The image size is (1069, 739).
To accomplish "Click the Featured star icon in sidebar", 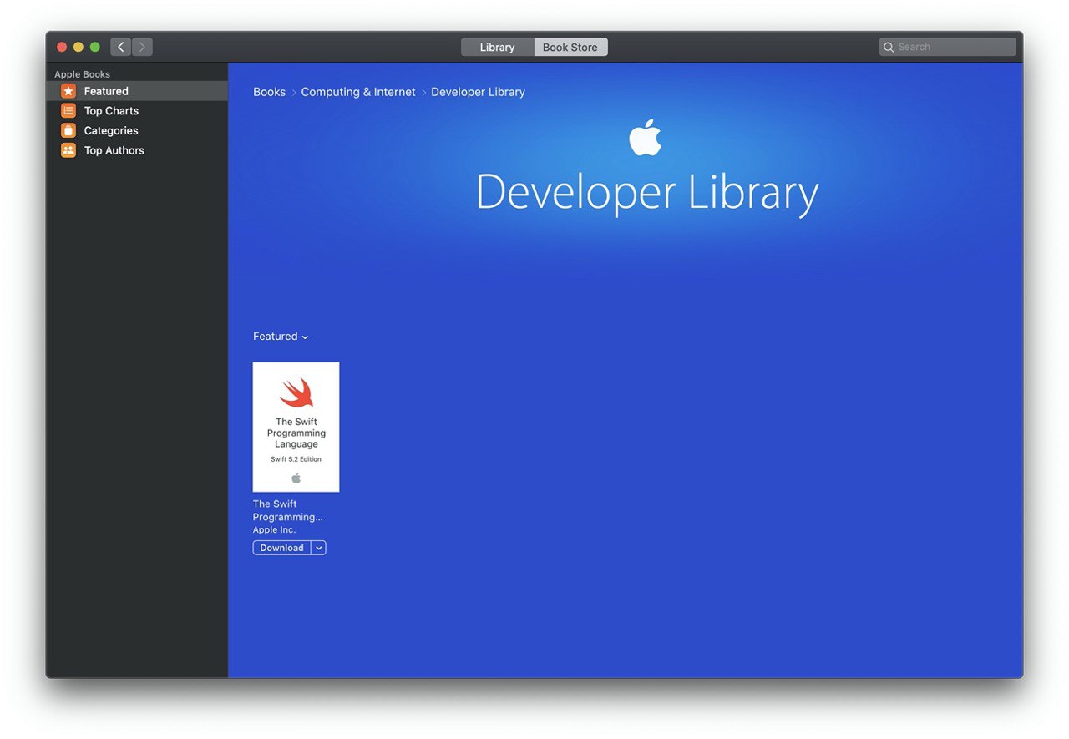I will point(68,91).
